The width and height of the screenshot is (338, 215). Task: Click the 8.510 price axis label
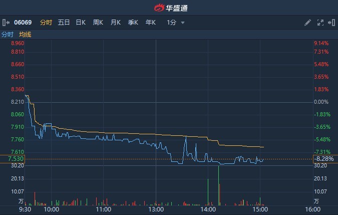click(x=18, y=77)
